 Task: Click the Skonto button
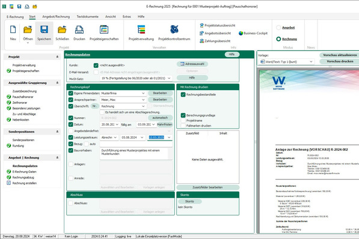pos(190,202)
